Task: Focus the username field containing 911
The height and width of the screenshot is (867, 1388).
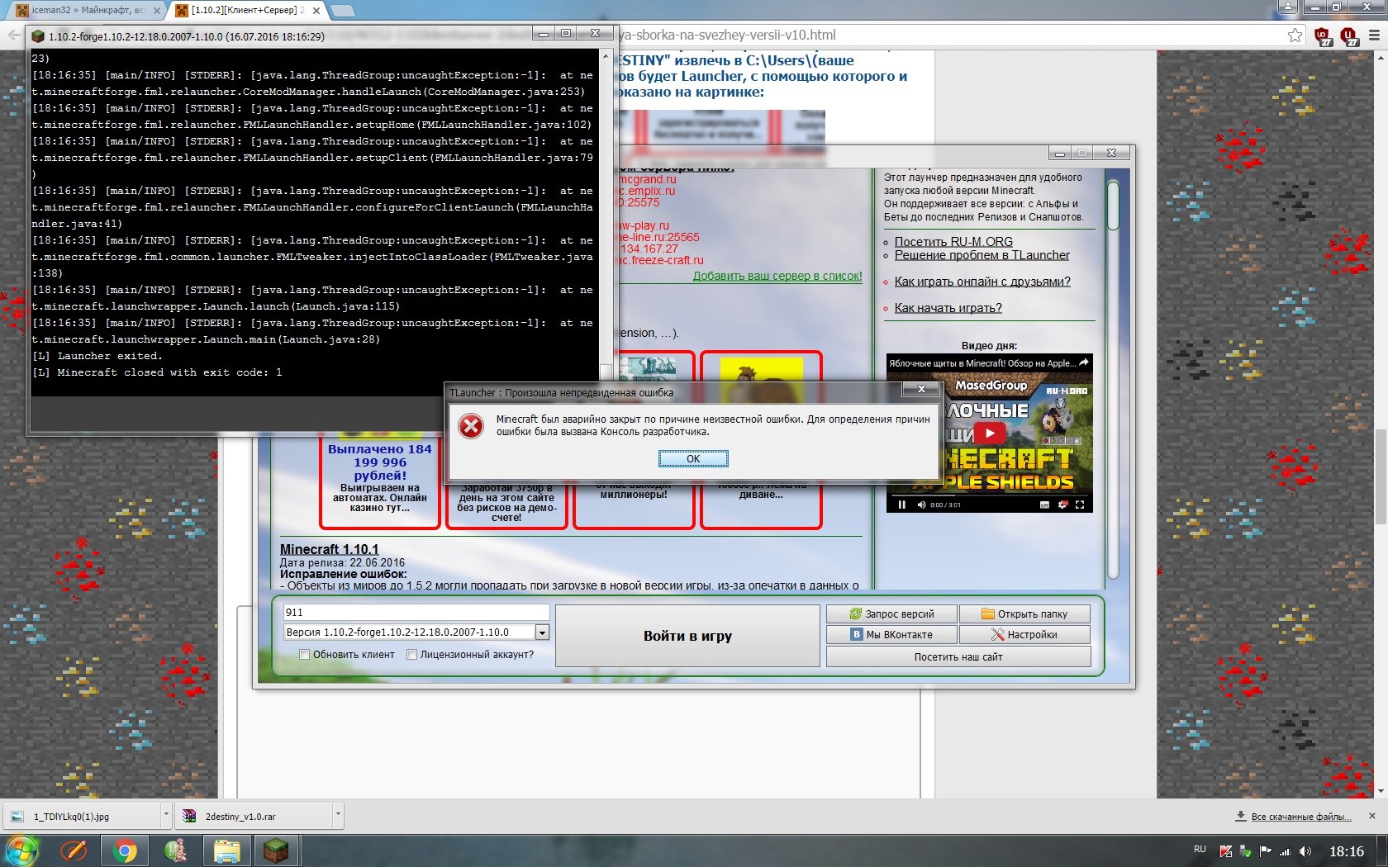Action: coord(416,613)
